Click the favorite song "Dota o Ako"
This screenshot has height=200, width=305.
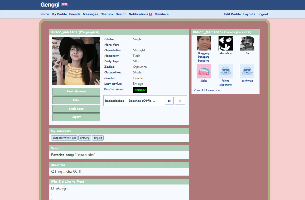click(x=85, y=155)
